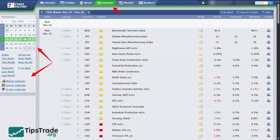Switch to the News tab
Screen dimensions: 280x140
pos(86,3)
